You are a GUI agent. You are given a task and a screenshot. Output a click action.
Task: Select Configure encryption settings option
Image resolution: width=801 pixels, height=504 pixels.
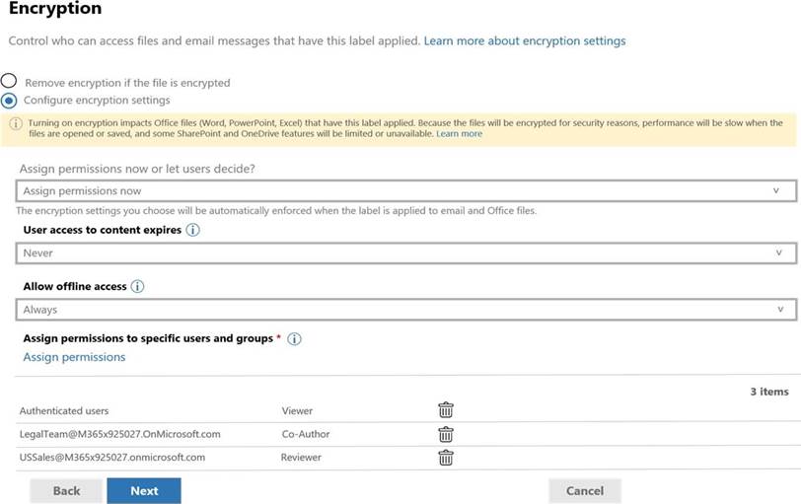point(9,100)
